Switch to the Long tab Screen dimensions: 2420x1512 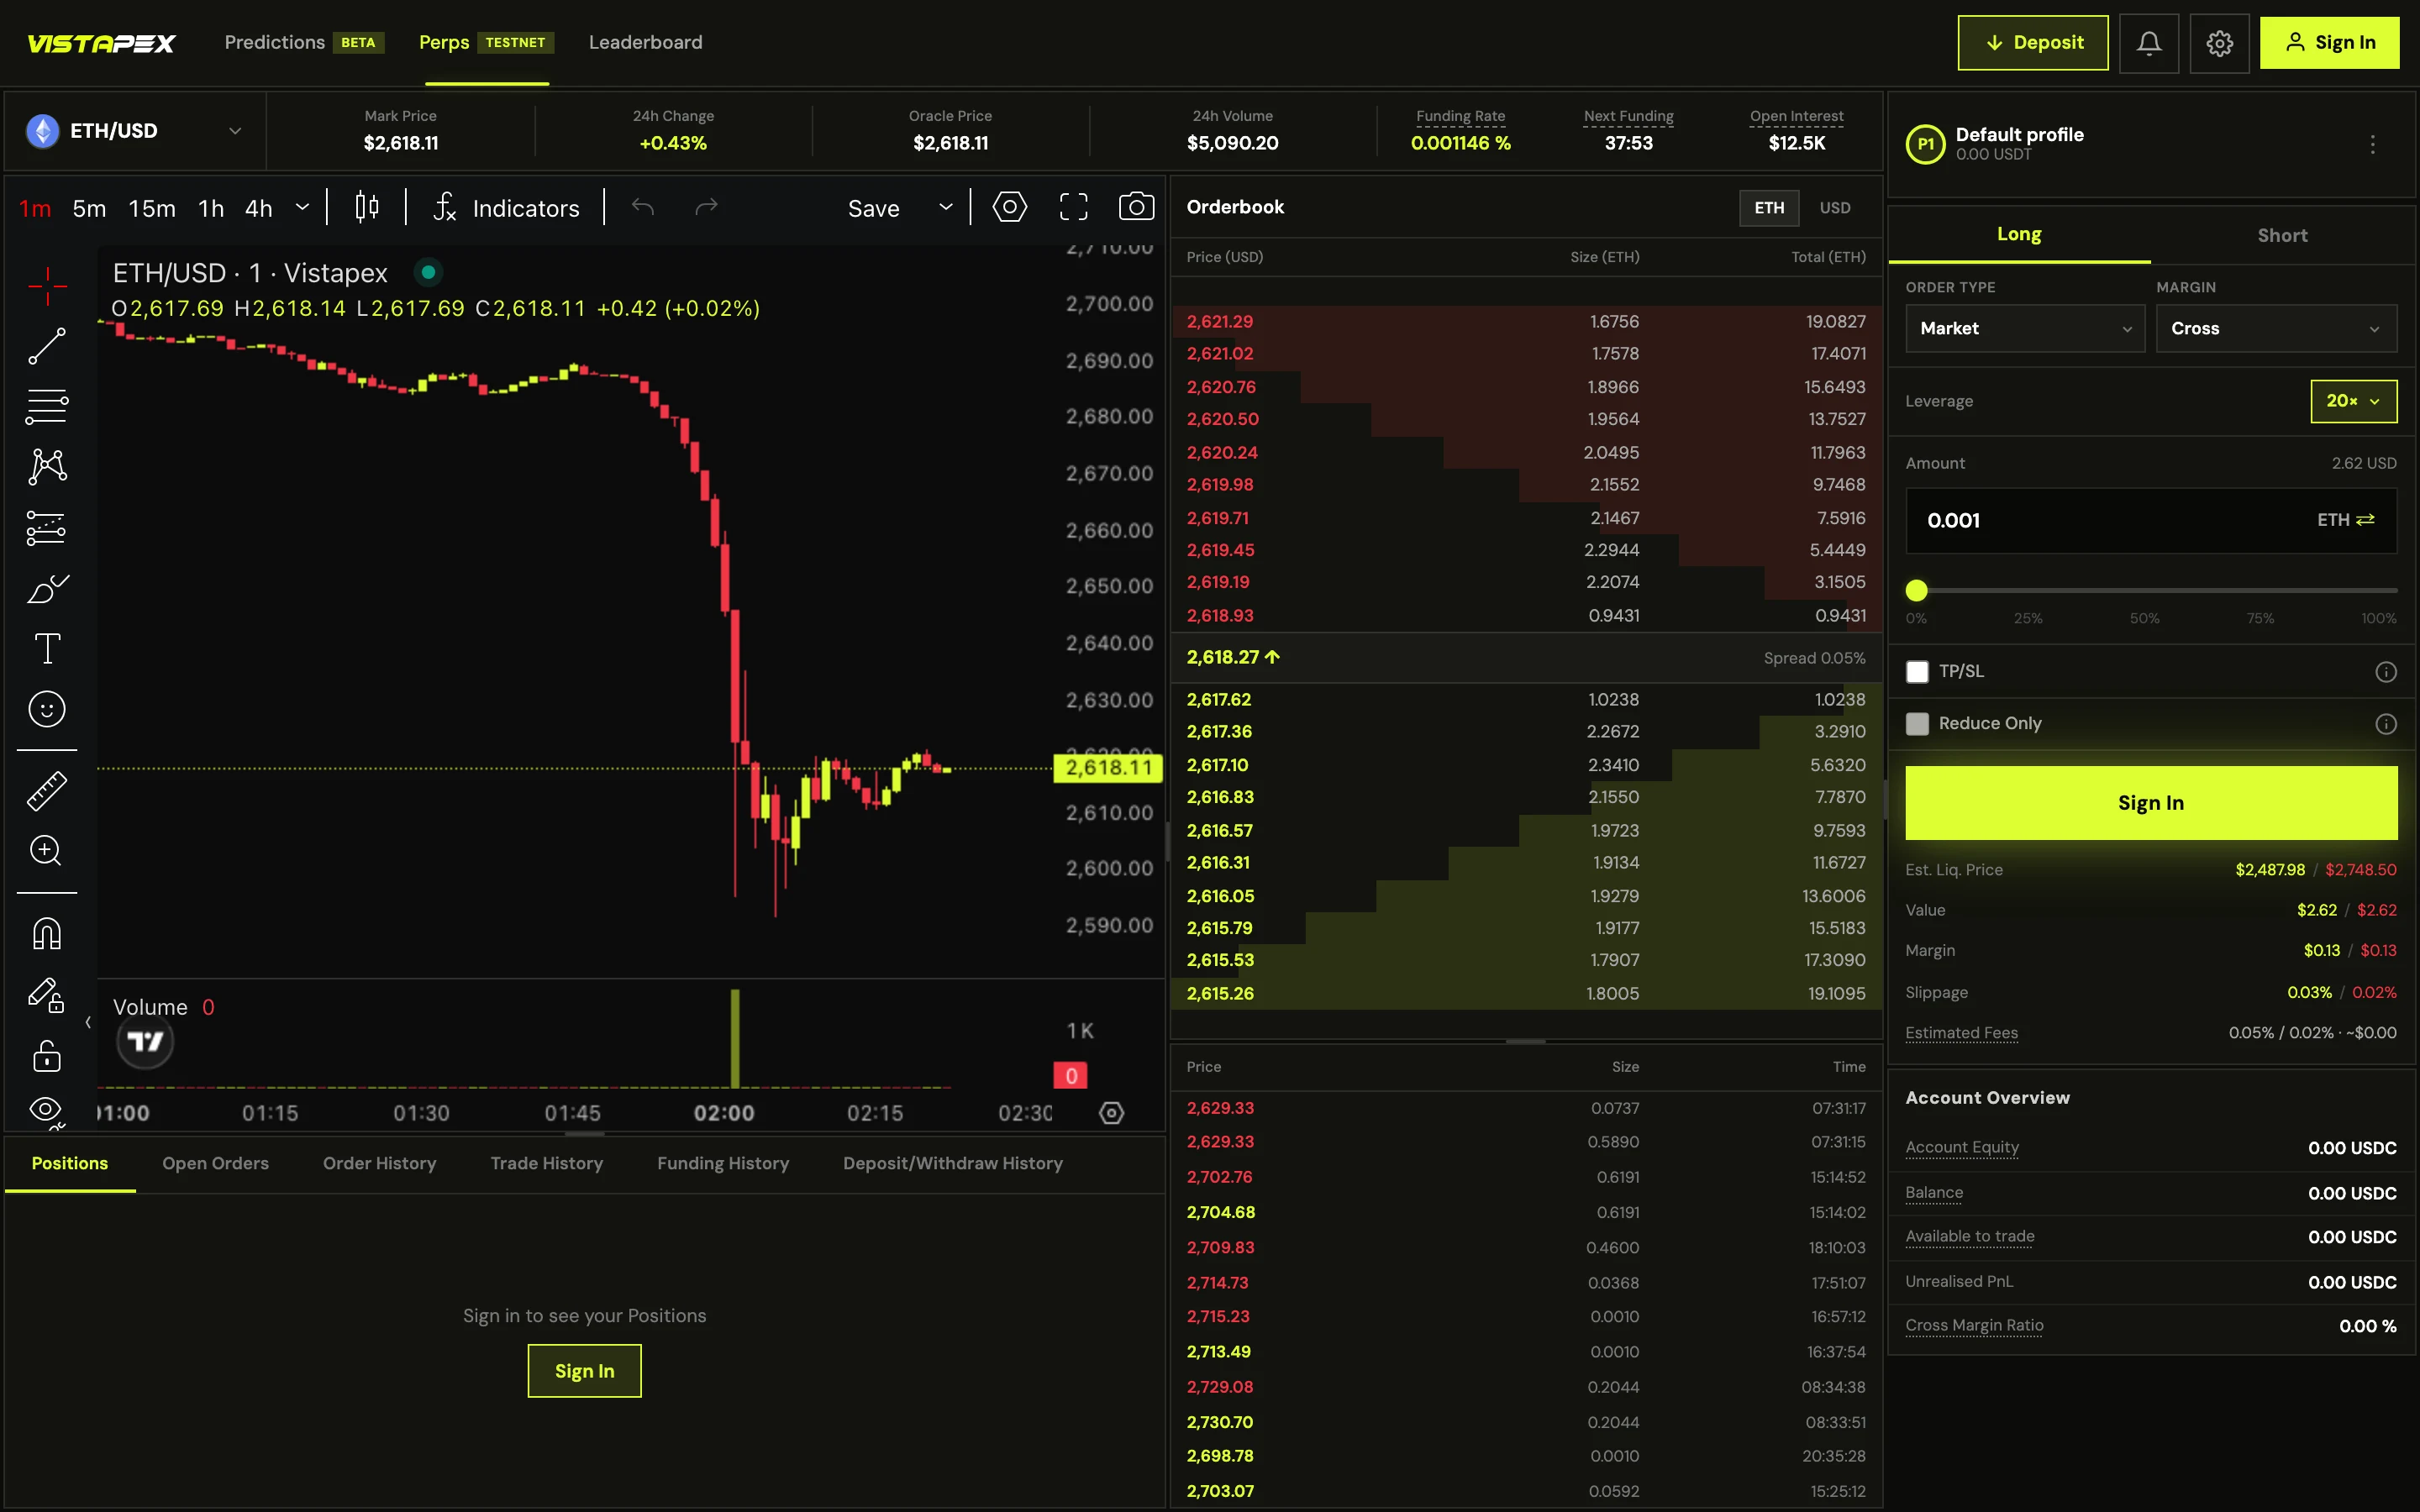(x=2019, y=235)
